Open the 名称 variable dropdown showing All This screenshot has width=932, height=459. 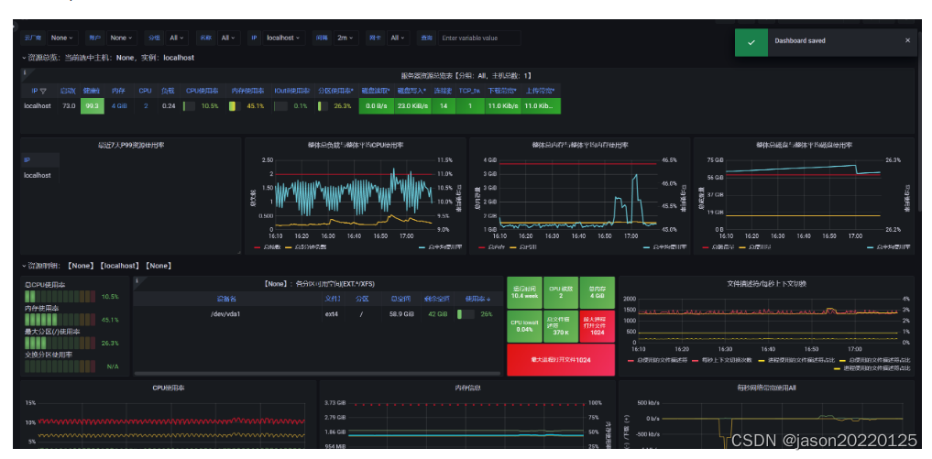229,38
